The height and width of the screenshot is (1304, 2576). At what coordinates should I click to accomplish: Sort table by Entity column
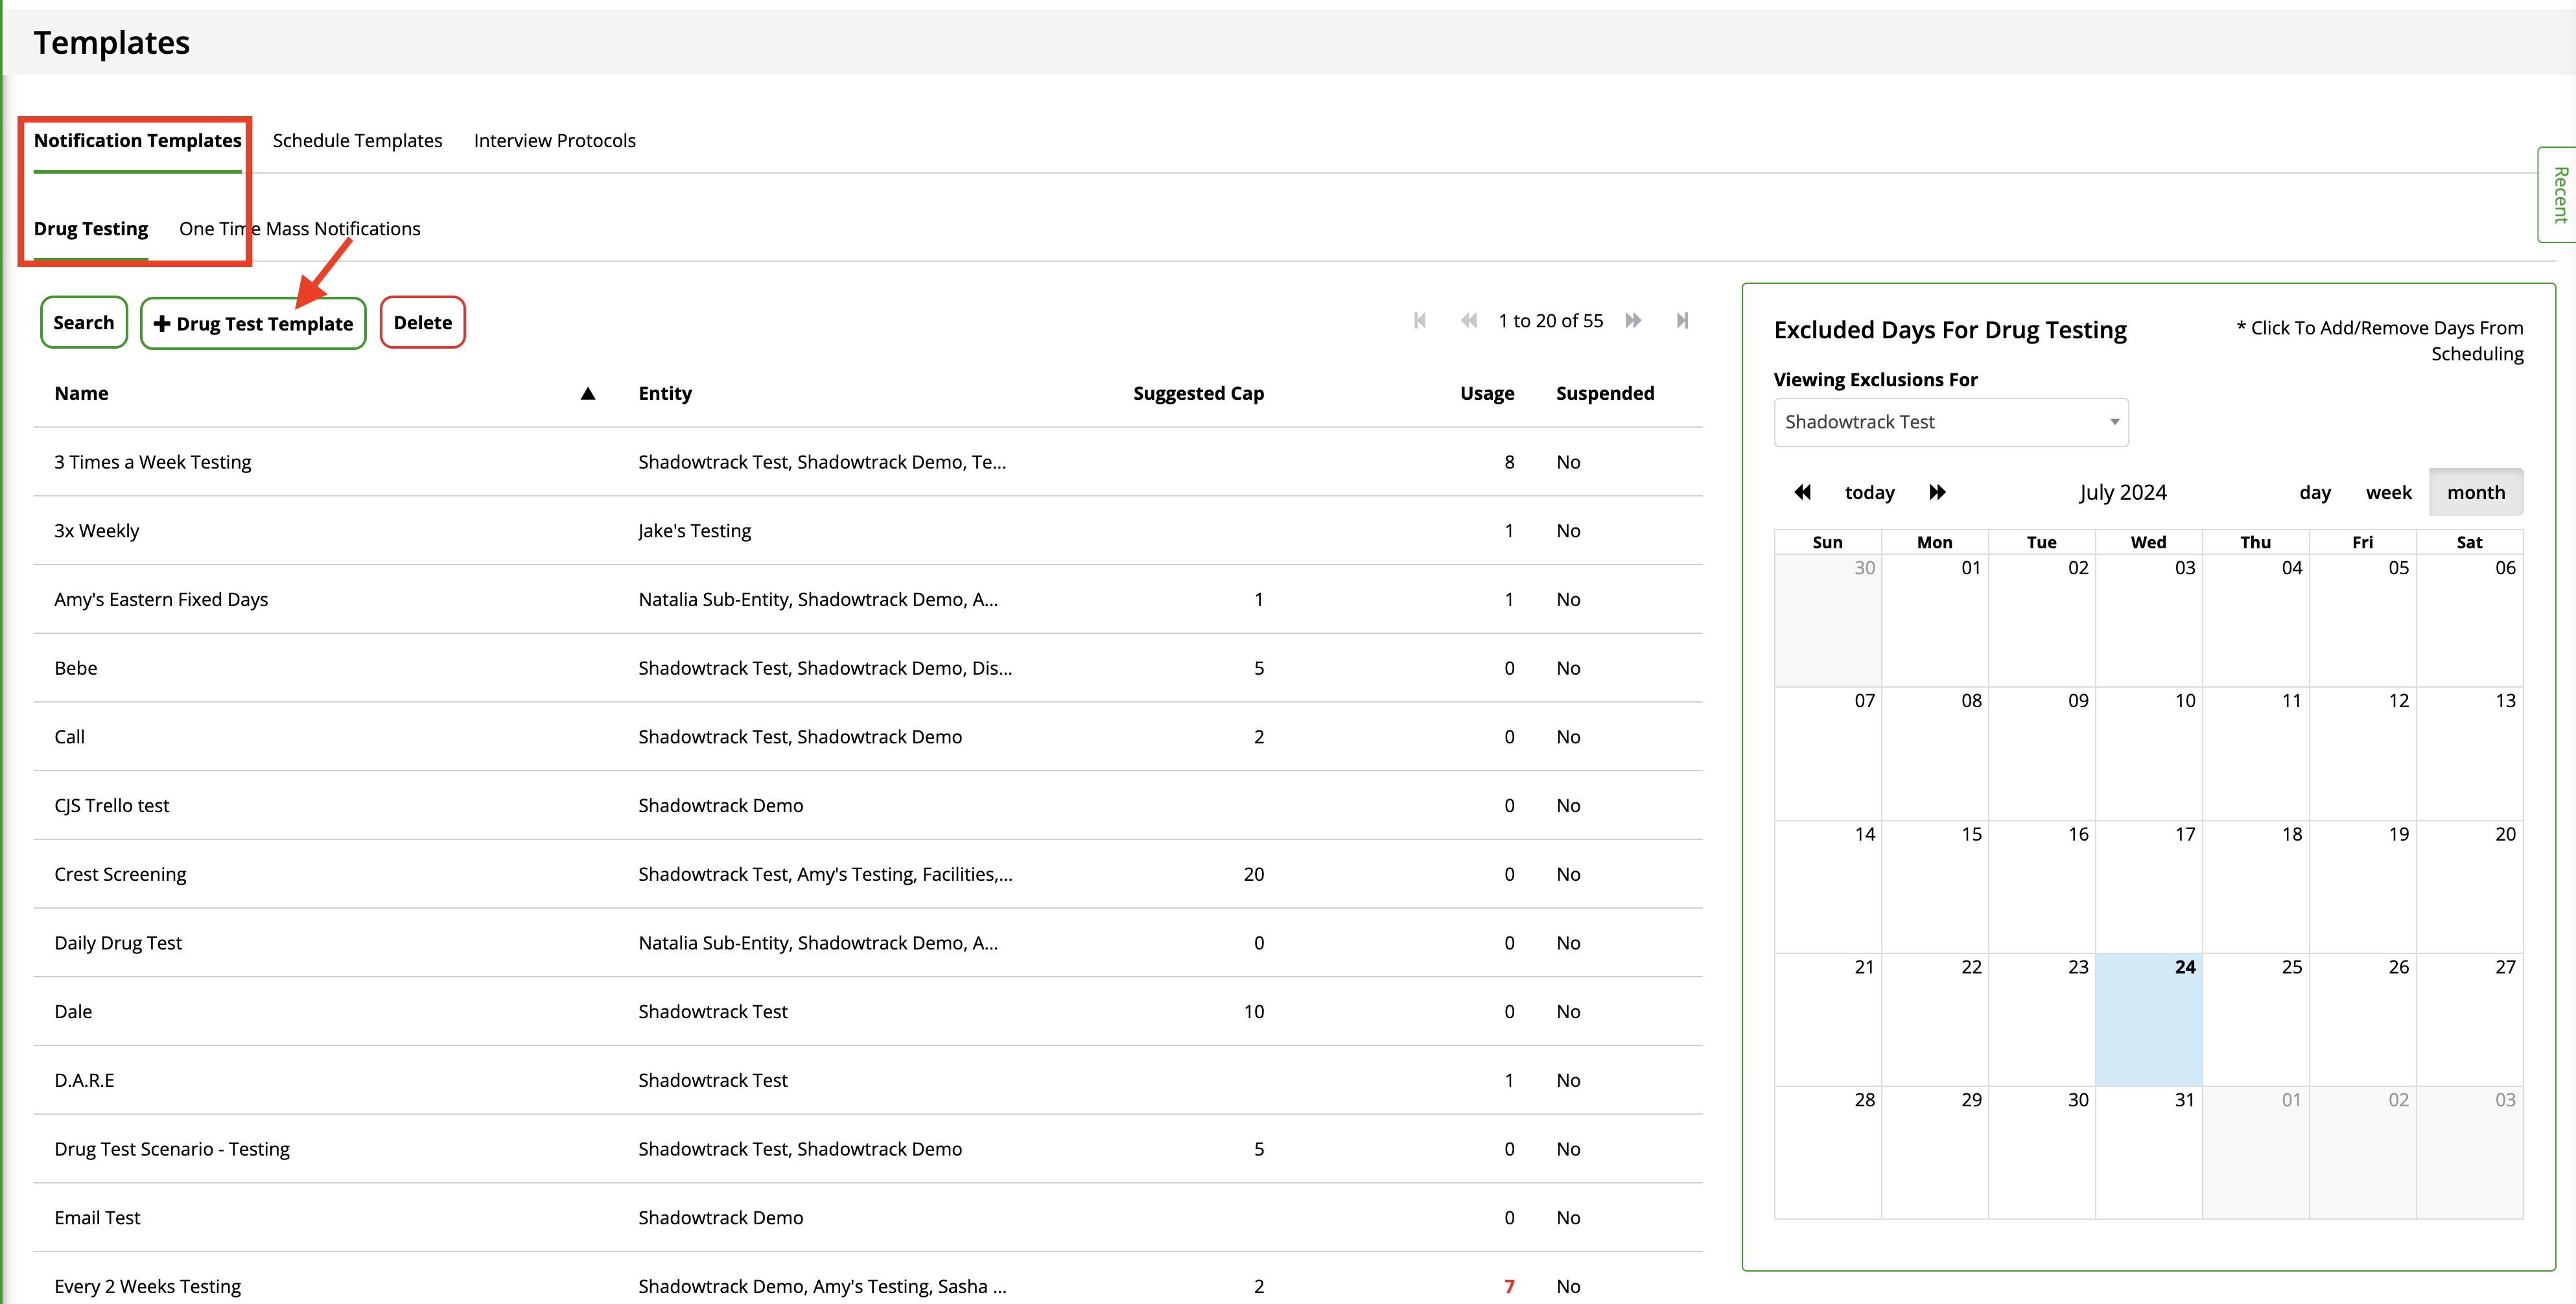click(665, 393)
